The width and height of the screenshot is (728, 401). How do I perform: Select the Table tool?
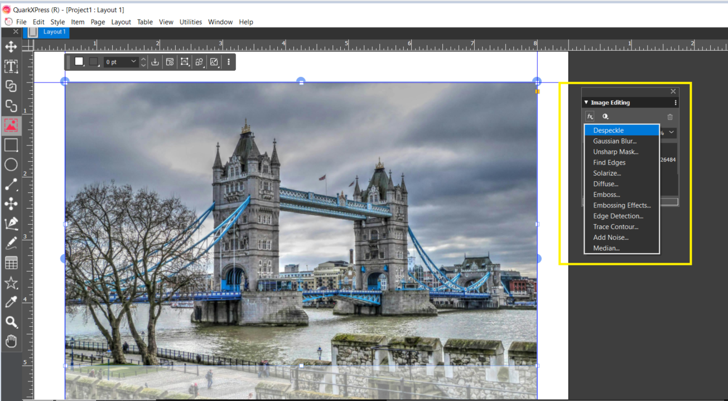[11, 262]
